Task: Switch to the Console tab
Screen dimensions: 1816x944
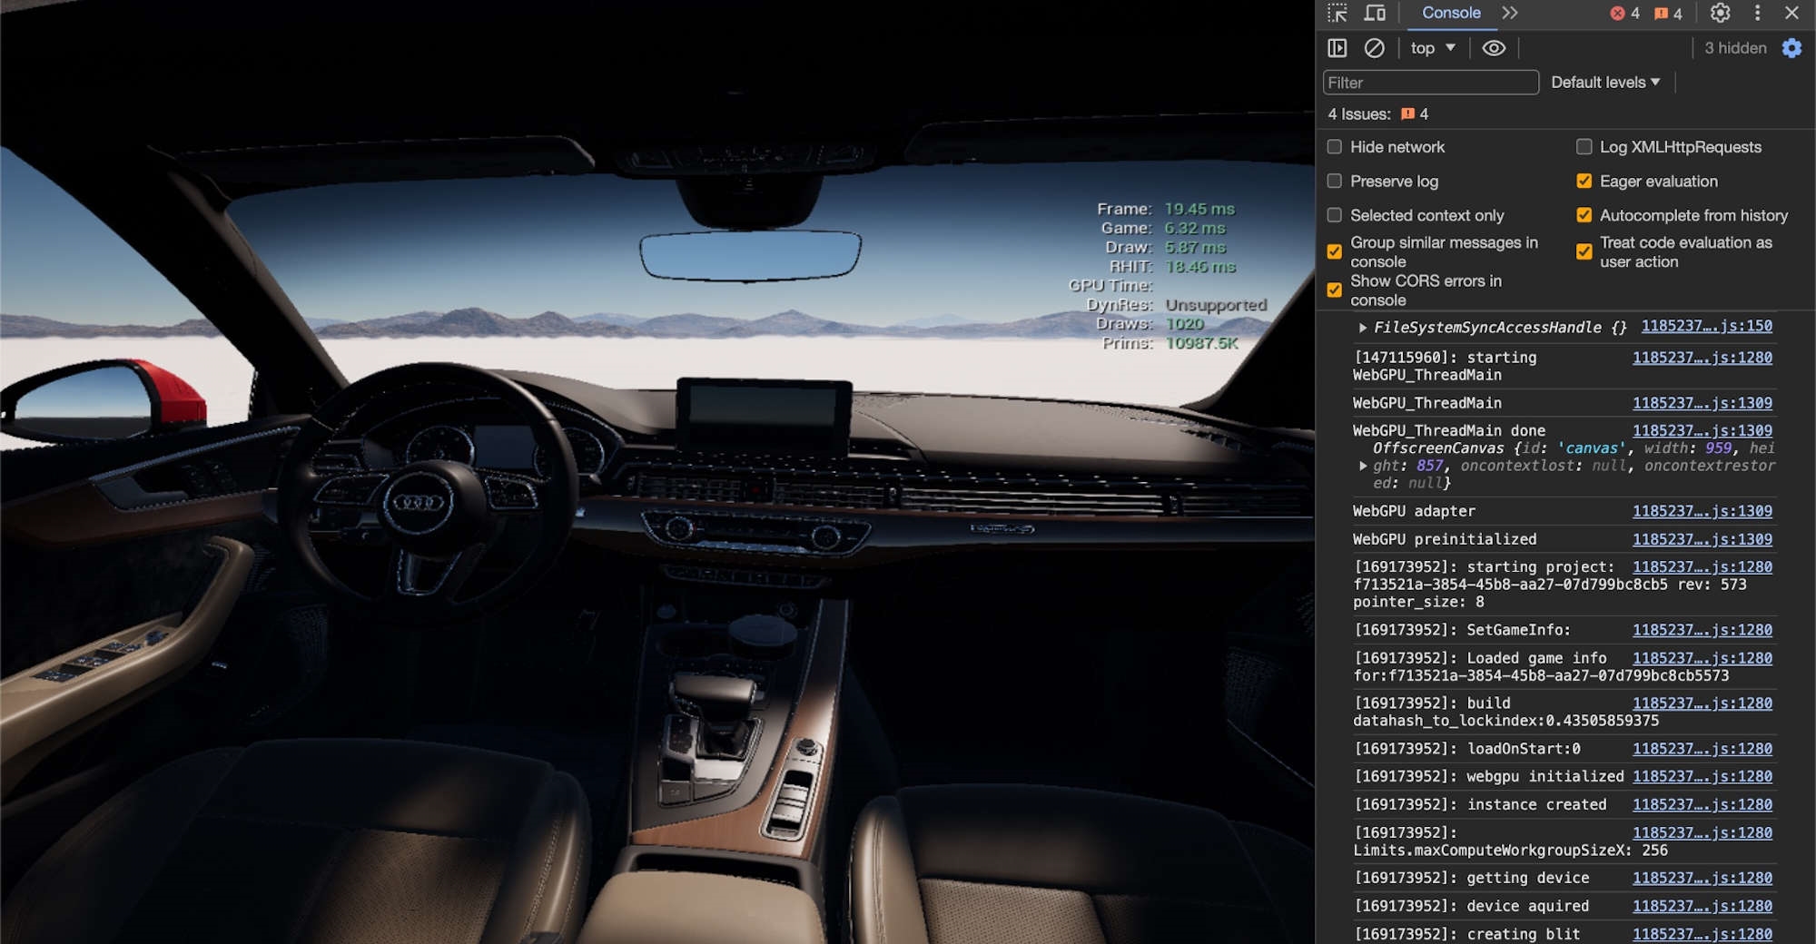Action: pyautogui.click(x=1450, y=13)
